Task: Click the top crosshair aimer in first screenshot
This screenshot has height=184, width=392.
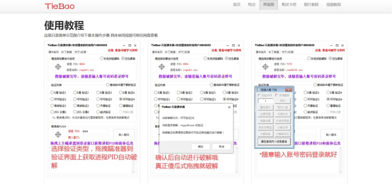Action: (58, 67)
